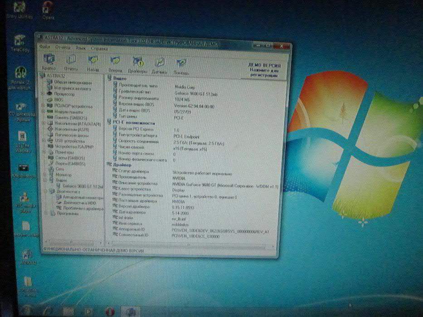Open the Windows Start menu
Viewport: 423px width, 317px height.
pyautogui.click(x=26, y=311)
